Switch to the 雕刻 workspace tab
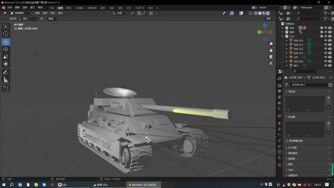The image size is (334, 188). click(x=69, y=8)
